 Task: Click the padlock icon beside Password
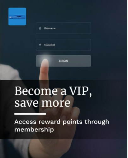click(40, 45)
